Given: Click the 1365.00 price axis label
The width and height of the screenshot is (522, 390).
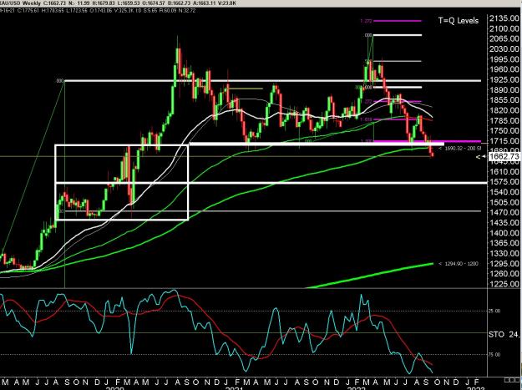Looking at the screenshot, I should [504, 243].
